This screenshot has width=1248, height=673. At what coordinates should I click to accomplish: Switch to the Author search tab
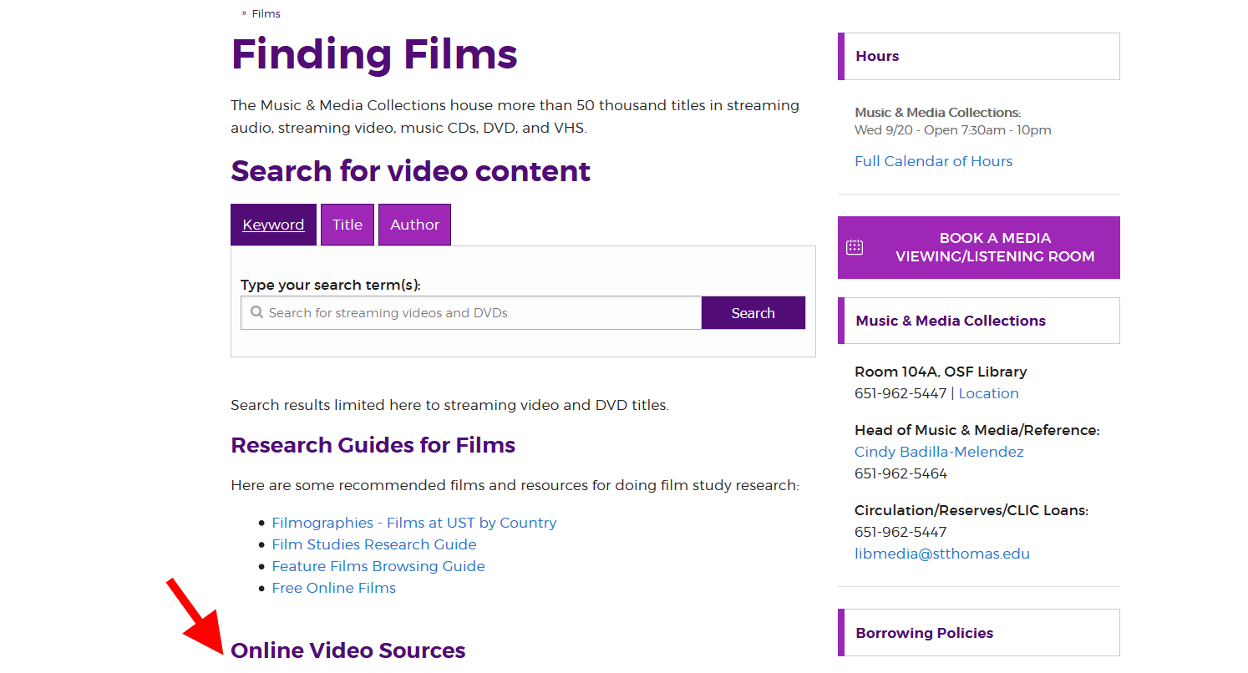414,224
